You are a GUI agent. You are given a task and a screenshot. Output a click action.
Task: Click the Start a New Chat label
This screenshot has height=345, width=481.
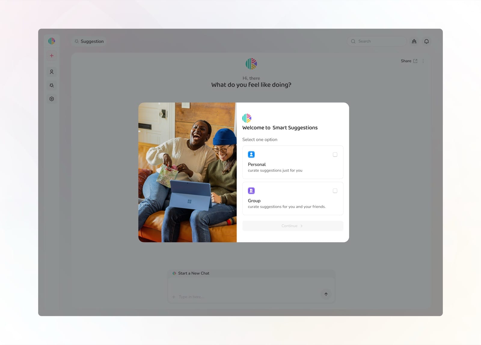[194, 273]
